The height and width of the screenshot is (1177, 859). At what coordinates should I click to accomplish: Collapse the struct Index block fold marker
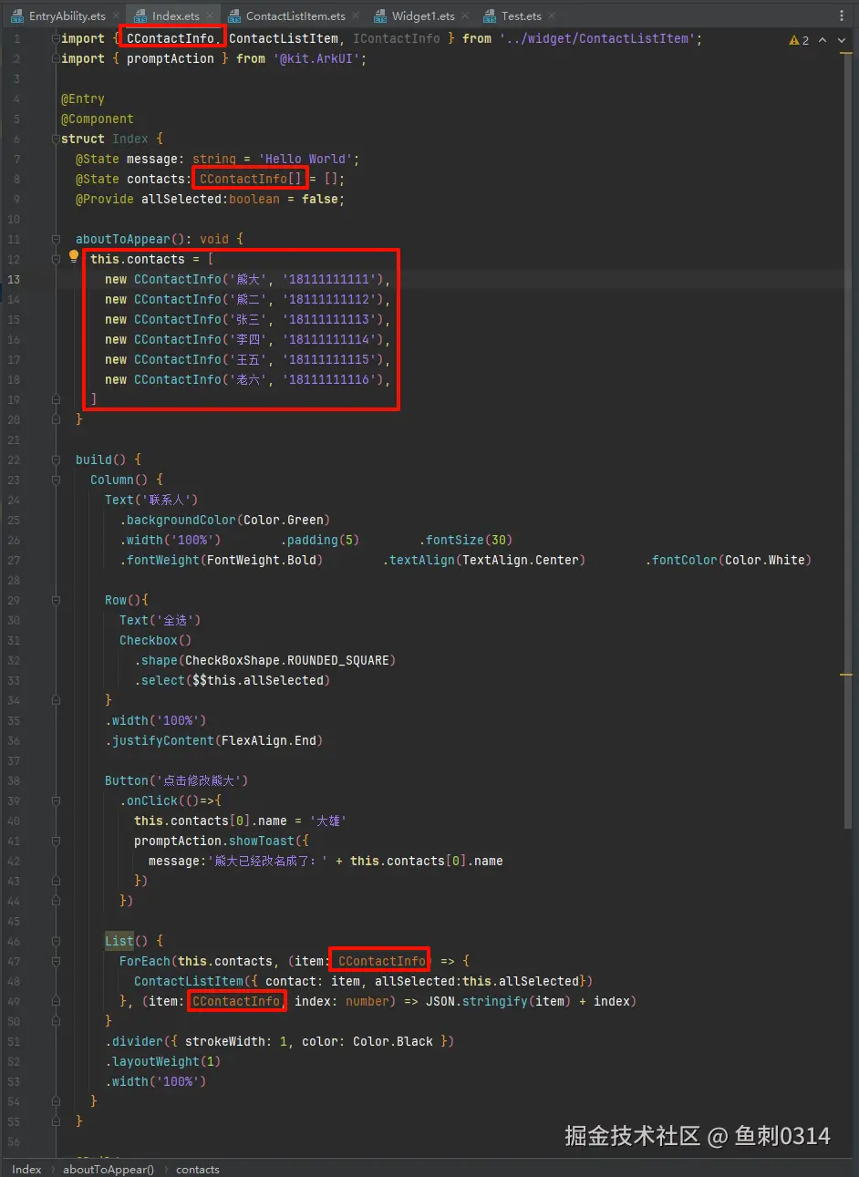click(x=57, y=139)
